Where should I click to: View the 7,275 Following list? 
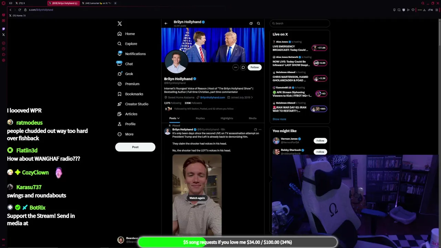[x=173, y=103]
